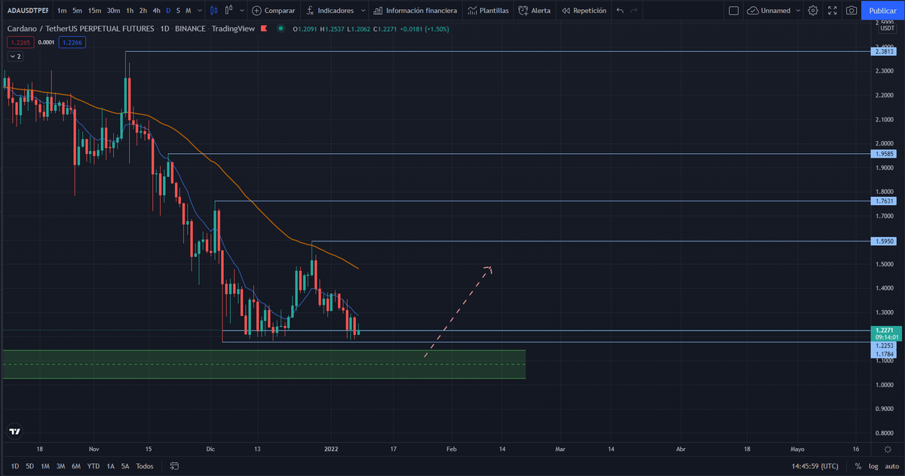This screenshot has height=476, width=905.
Task: Expand the collapsed indicators legend "2"
Action: coord(15,57)
